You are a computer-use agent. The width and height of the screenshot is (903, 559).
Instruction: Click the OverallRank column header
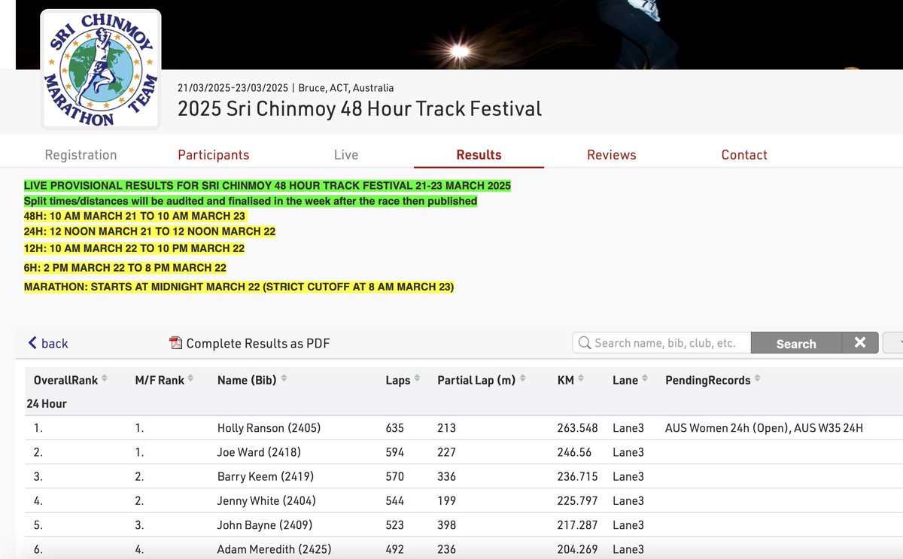point(66,380)
